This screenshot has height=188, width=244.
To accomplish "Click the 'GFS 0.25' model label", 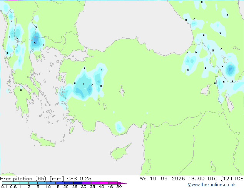I will coord(79,179).
